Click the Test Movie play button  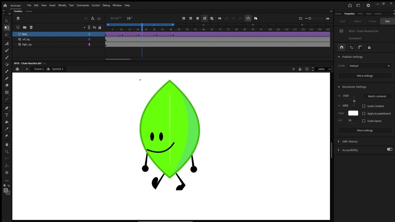point(368,5)
